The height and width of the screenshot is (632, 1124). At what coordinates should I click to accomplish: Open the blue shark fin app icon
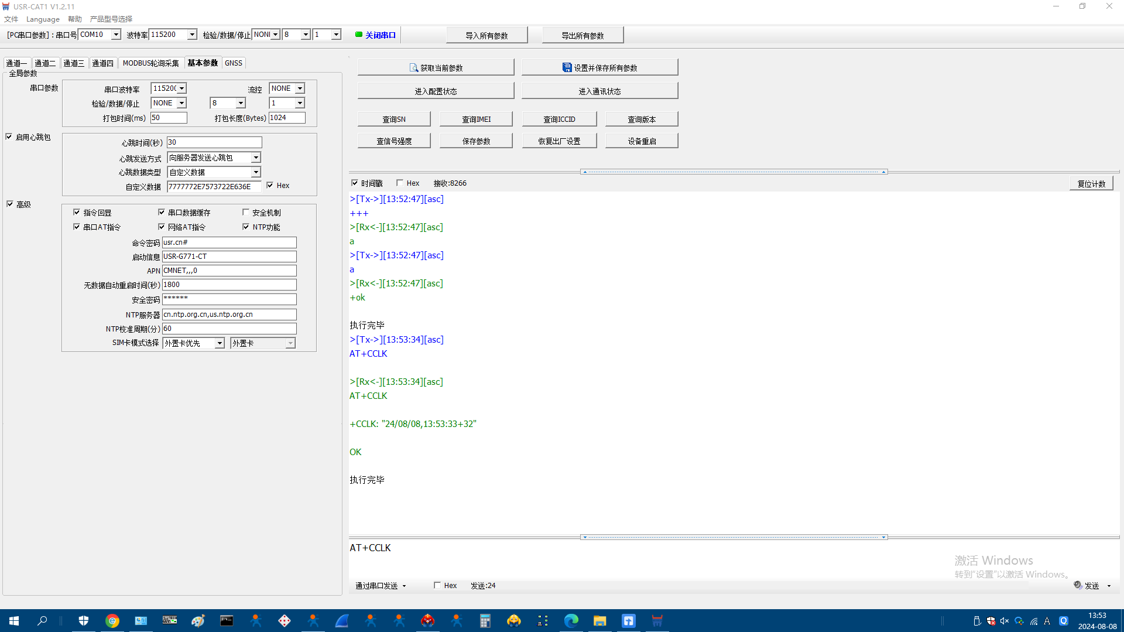pos(342,621)
